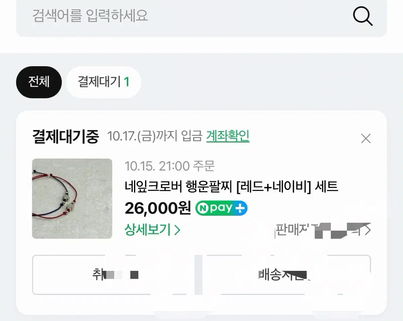Expand the seller info via its chevron arrow
Screen dimensions: 403x321
(x=368, y=230)
